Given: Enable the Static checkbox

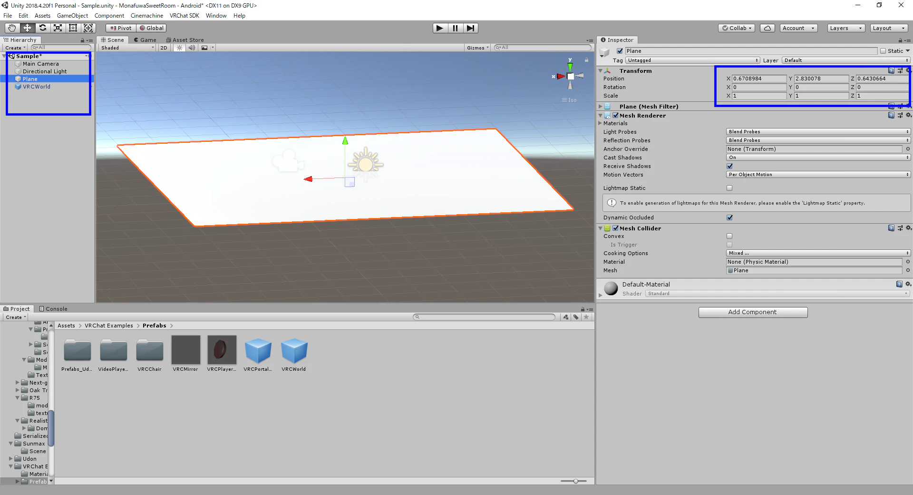Looking at the screenshot, I should pyautogui.click(x=883, y=51).
